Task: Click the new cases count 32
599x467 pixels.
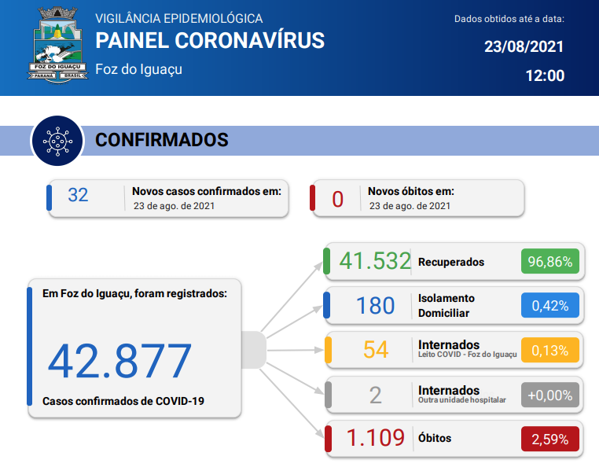Action: point(78,195)
